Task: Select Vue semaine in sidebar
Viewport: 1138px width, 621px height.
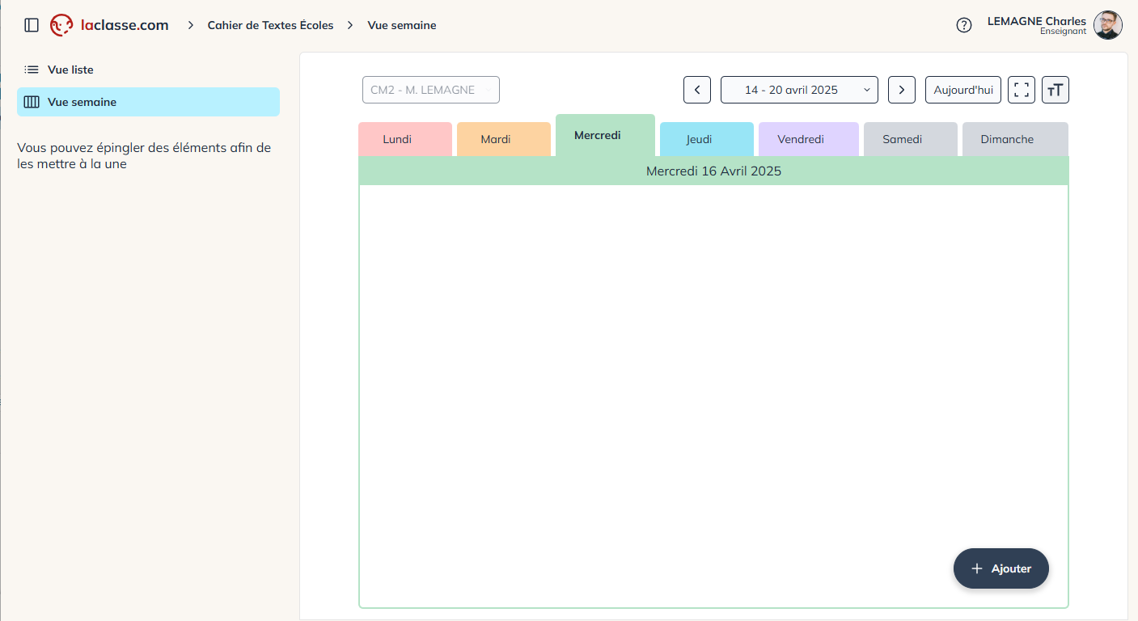Action: (x=82, y=102)
